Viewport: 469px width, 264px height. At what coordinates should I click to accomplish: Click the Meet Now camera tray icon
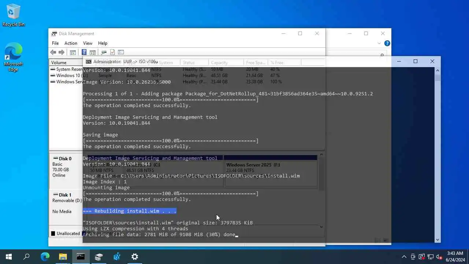pos(413,257)
